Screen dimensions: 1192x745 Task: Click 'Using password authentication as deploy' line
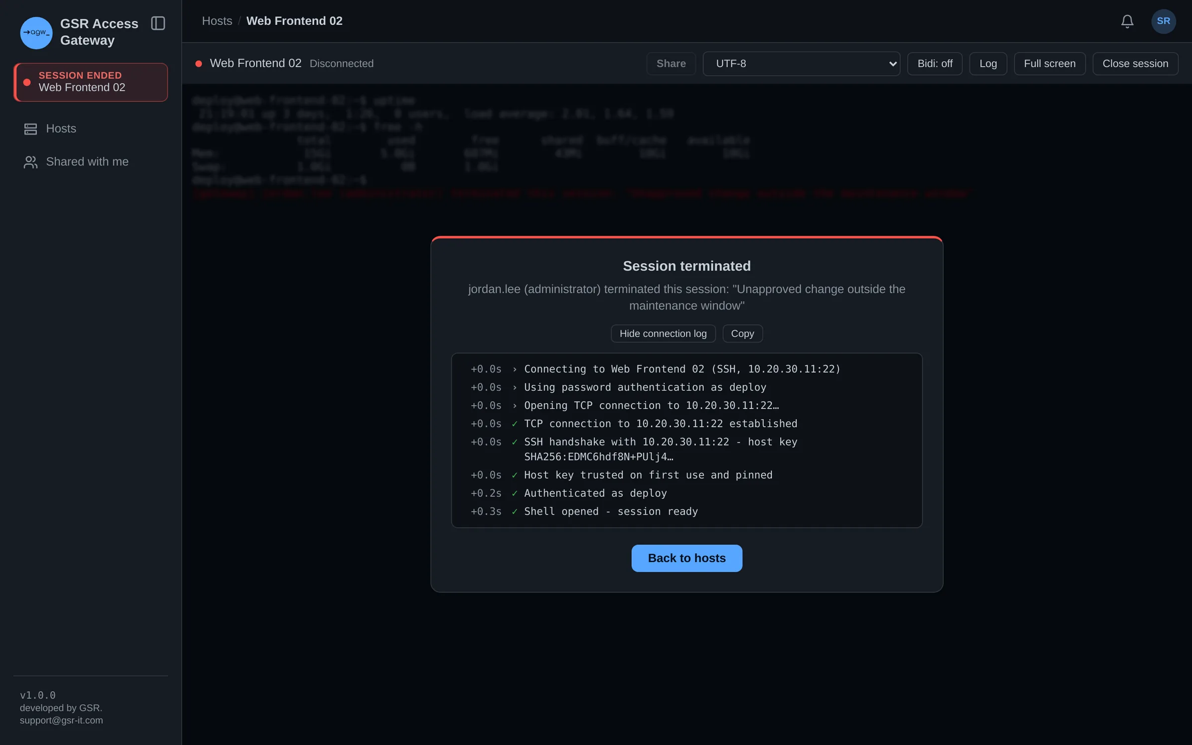click(645, 387)
